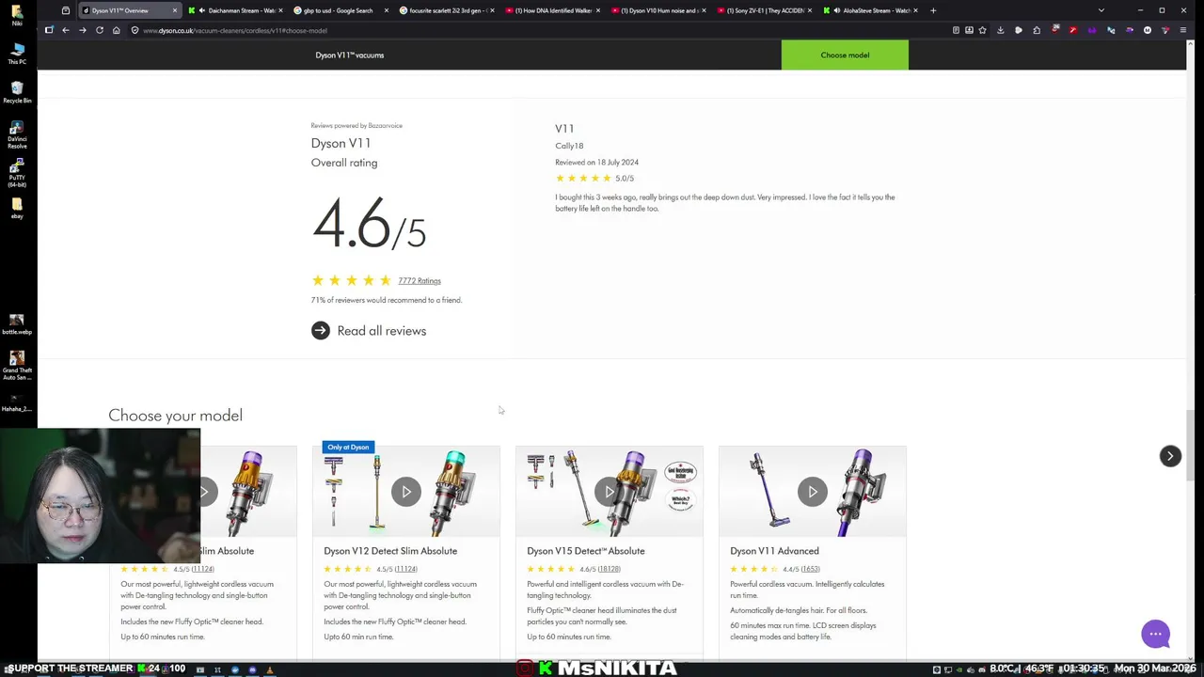Click the browser back arrow

click(x=66, y=30)
